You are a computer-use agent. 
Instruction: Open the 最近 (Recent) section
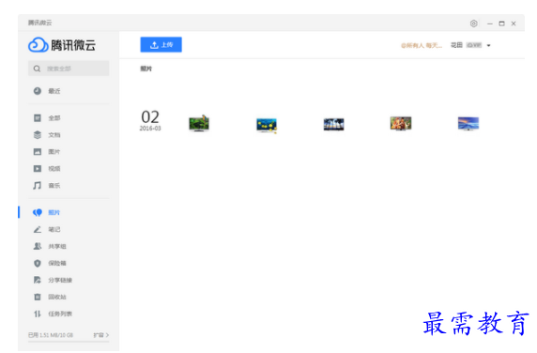(x=47, y=91)
